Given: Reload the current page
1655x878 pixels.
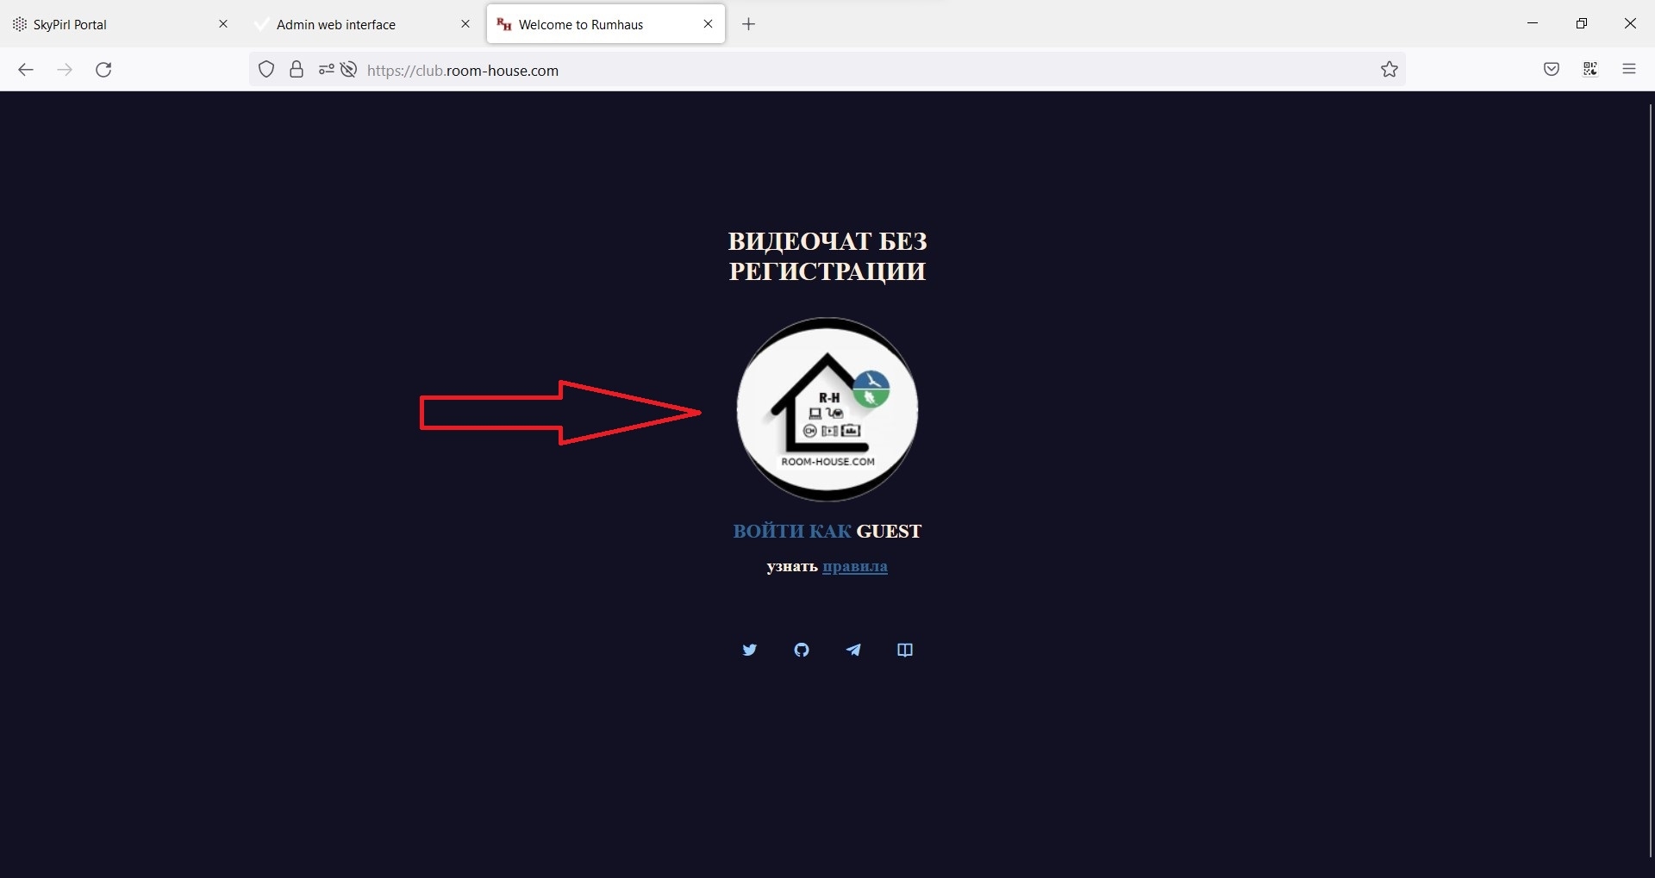Looking at the screenshot, I should pos(103,70).
